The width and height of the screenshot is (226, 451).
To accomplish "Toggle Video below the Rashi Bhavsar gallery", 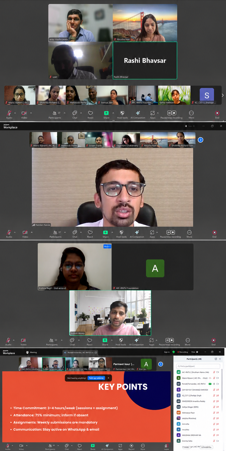I will (x=24, y=115).
